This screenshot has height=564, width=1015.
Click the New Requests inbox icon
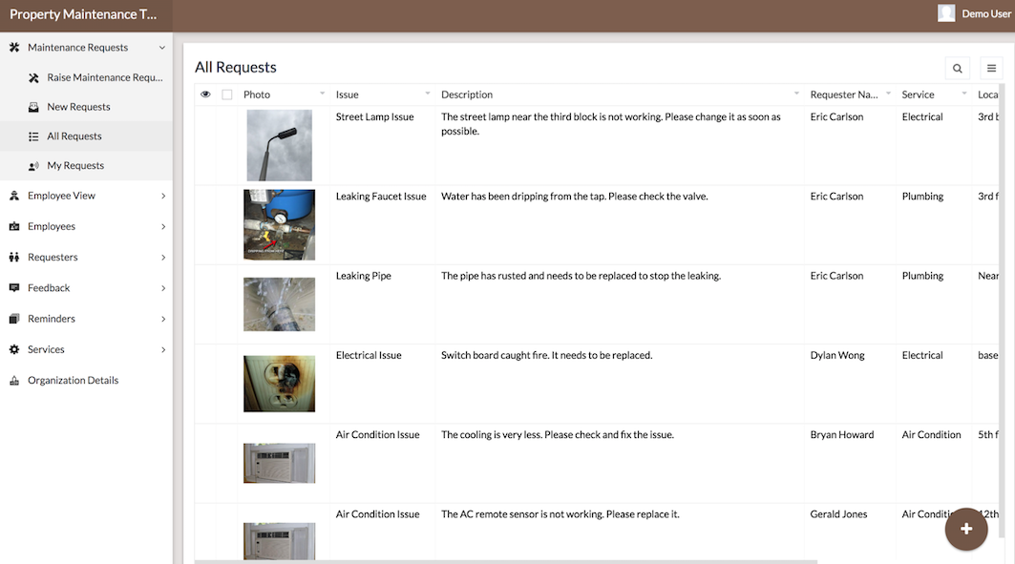33,107
